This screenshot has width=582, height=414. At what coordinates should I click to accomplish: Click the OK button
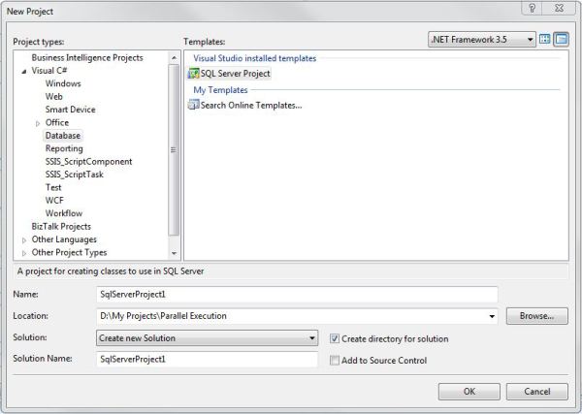pyautogui.click(x=469, y=392)
